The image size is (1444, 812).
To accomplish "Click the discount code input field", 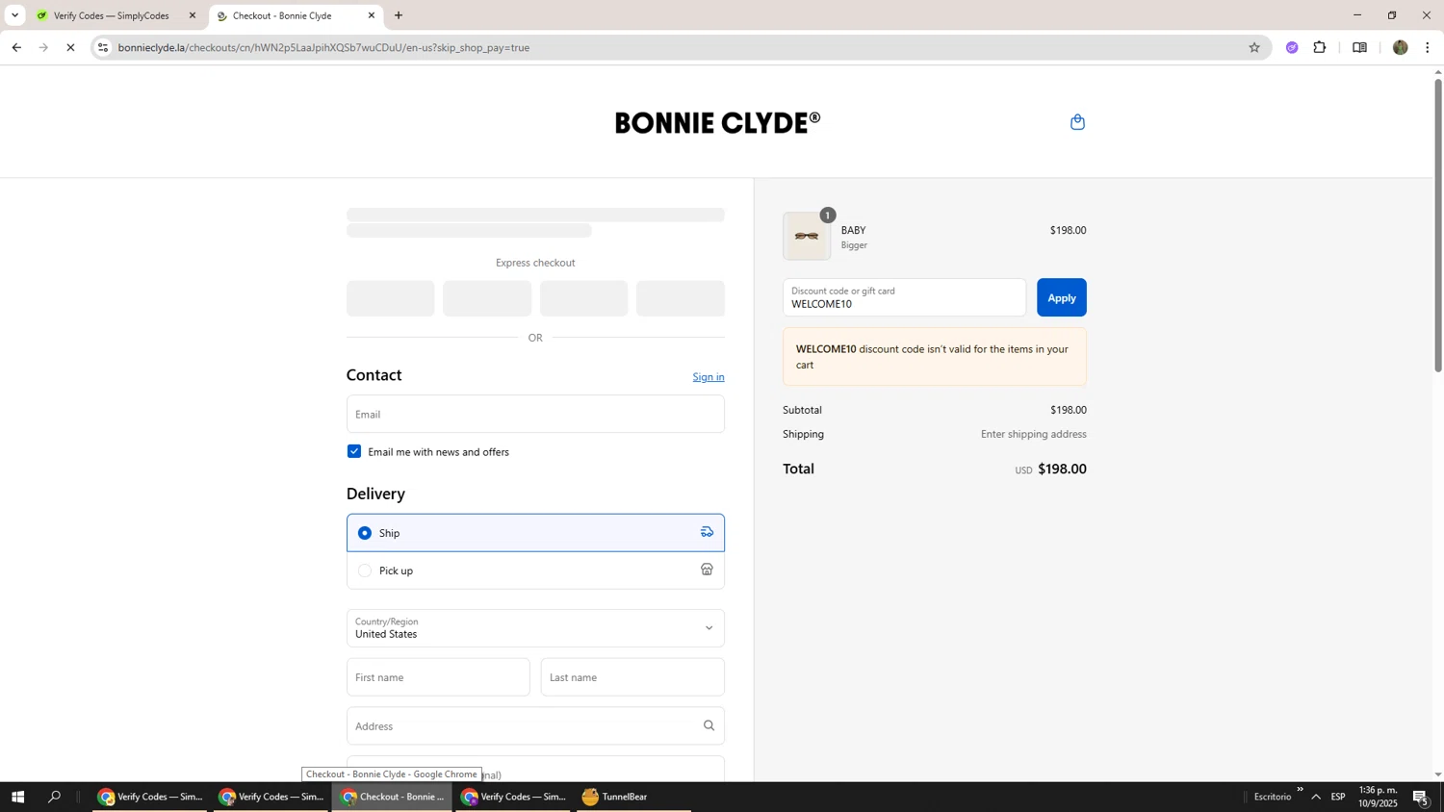I will coord(904,297).
